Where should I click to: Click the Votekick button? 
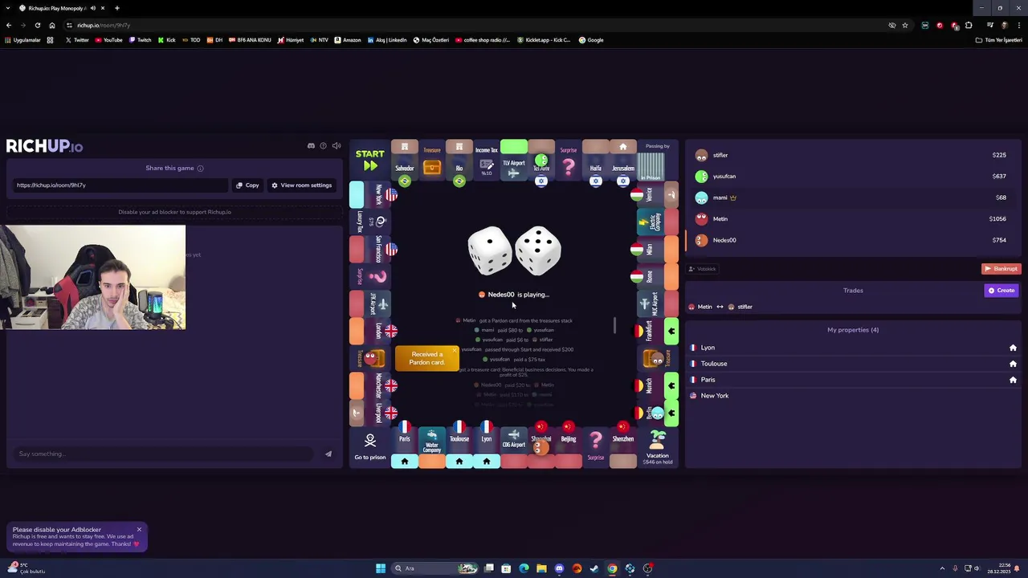click(702, 269)
